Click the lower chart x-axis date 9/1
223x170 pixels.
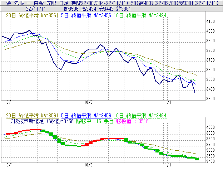point(10,165)
